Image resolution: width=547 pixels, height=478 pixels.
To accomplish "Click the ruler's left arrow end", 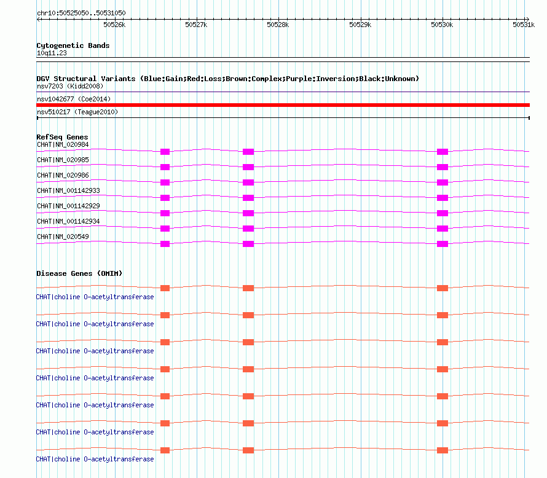I will coord(38,19).
